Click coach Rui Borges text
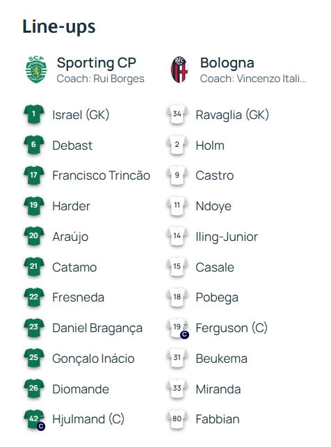Viewport: 331px width, 447px height. (x=100, y=79)
